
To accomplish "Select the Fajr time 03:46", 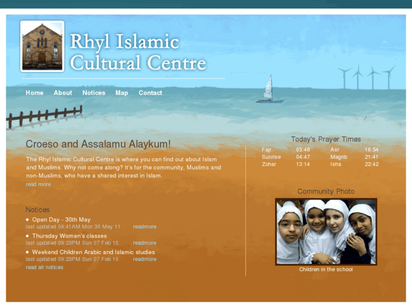I will pyautogui.click(x=303, y=150).
